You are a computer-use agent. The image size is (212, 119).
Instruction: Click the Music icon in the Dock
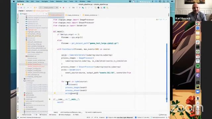point(198,70)
